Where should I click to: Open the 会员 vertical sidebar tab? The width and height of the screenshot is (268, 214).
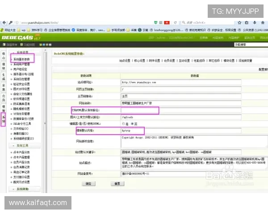click(4, 98)
